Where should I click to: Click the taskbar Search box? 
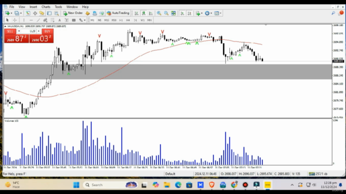110,185
